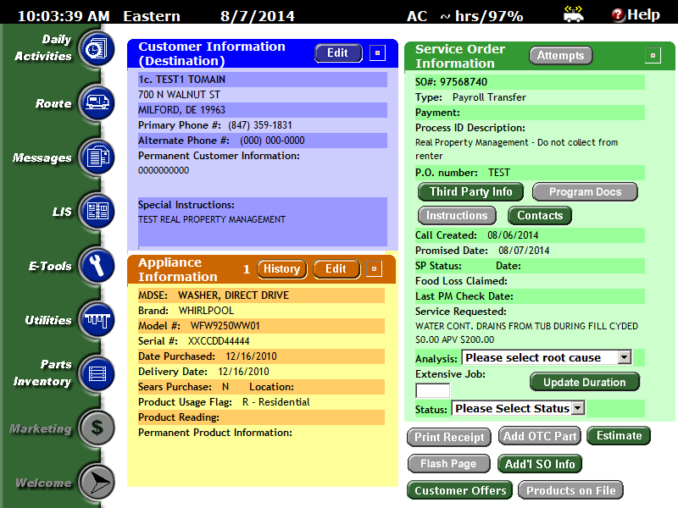Open the Analysis root cause dropdown
678x508 pixels.
pyautogui.click(x=624, y=357)
